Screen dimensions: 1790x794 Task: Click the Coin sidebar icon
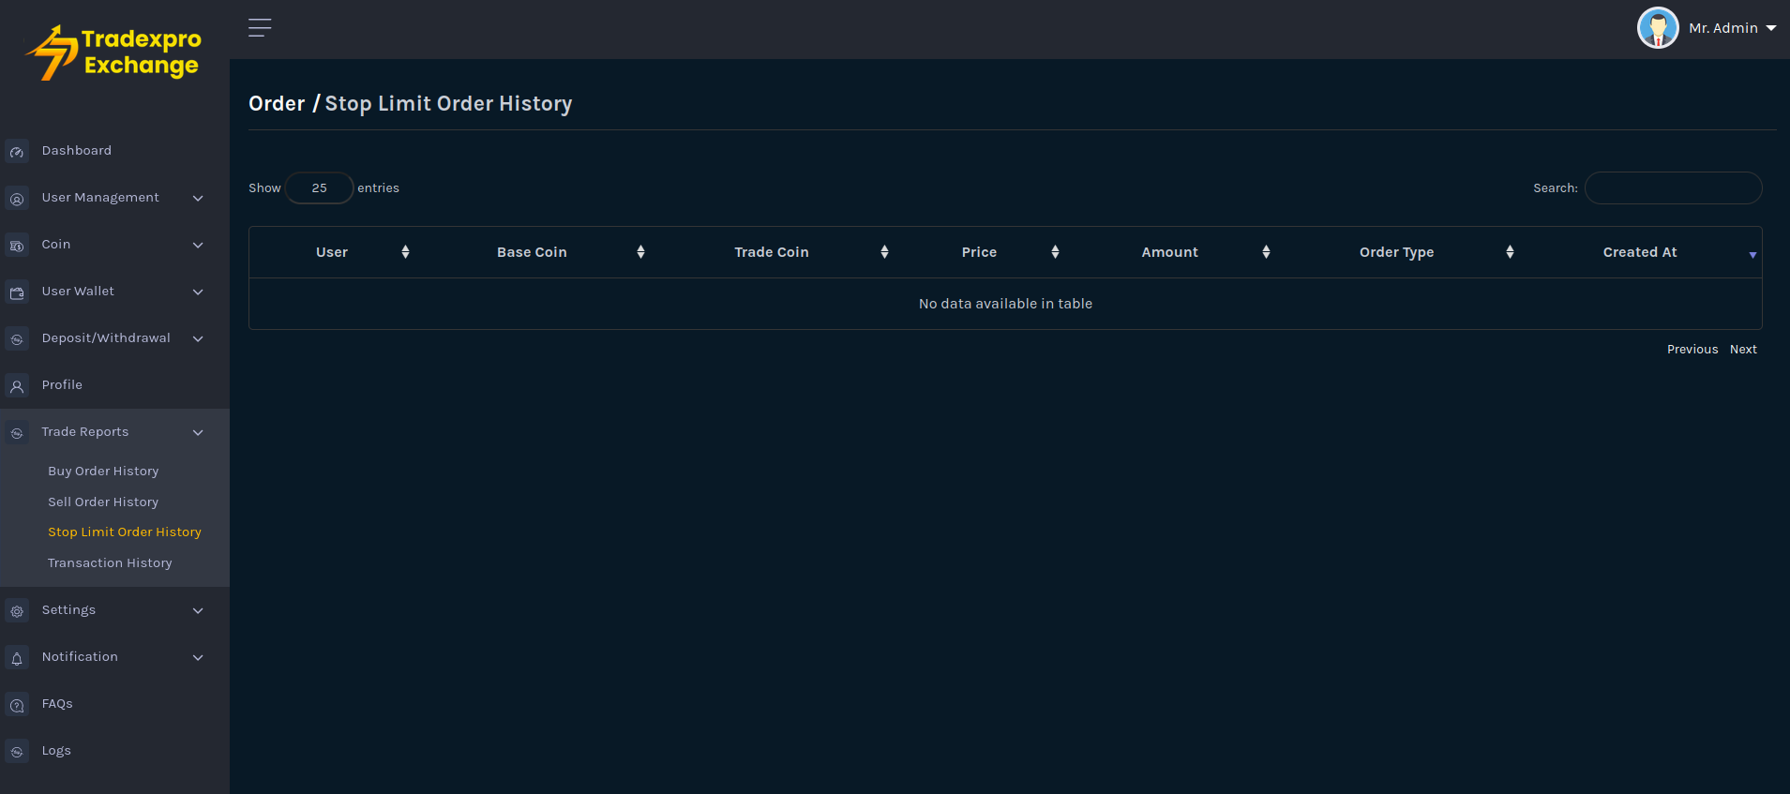click(17, 246)
